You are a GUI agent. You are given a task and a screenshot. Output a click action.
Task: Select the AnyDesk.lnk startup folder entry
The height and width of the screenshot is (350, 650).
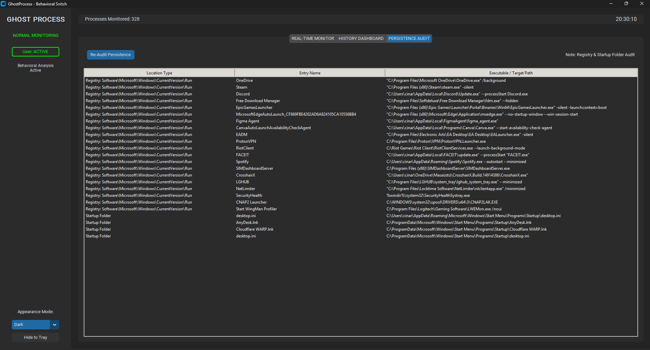coord(247,223)
